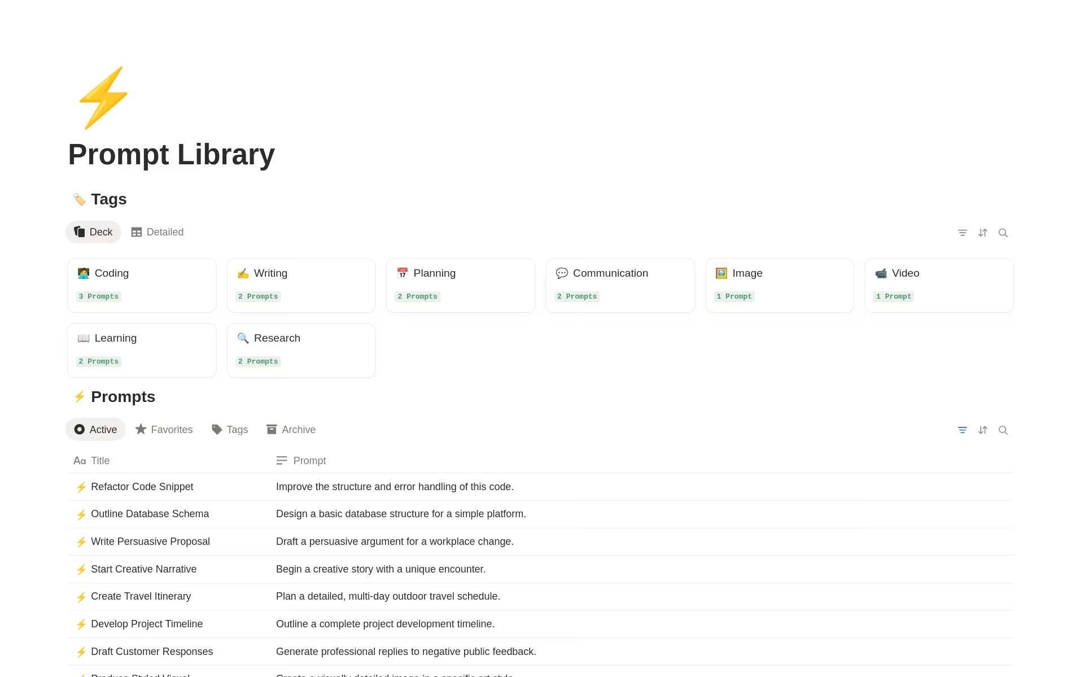Image resolution: width=1084 pixels, height=677 pixels.
Task: Click the sort icon in the Tags section
Action: coord(982,233)
